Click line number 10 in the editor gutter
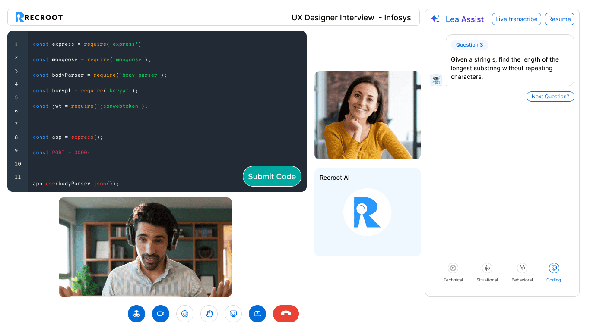Screen dimensions: 590x331 18,164
